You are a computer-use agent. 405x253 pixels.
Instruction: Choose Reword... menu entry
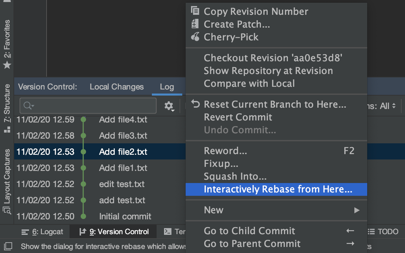click(276, 151)
